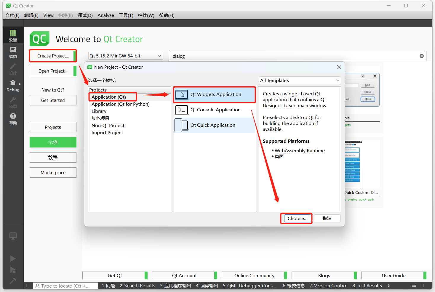435x292 pixels.
Task: Click the Get Qt link button
Action: pos(115,276)
